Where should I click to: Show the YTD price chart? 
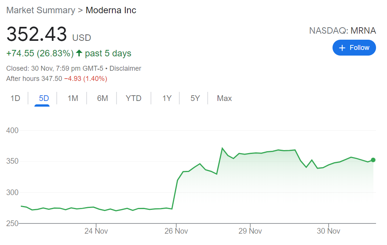(x=134, y=98)
